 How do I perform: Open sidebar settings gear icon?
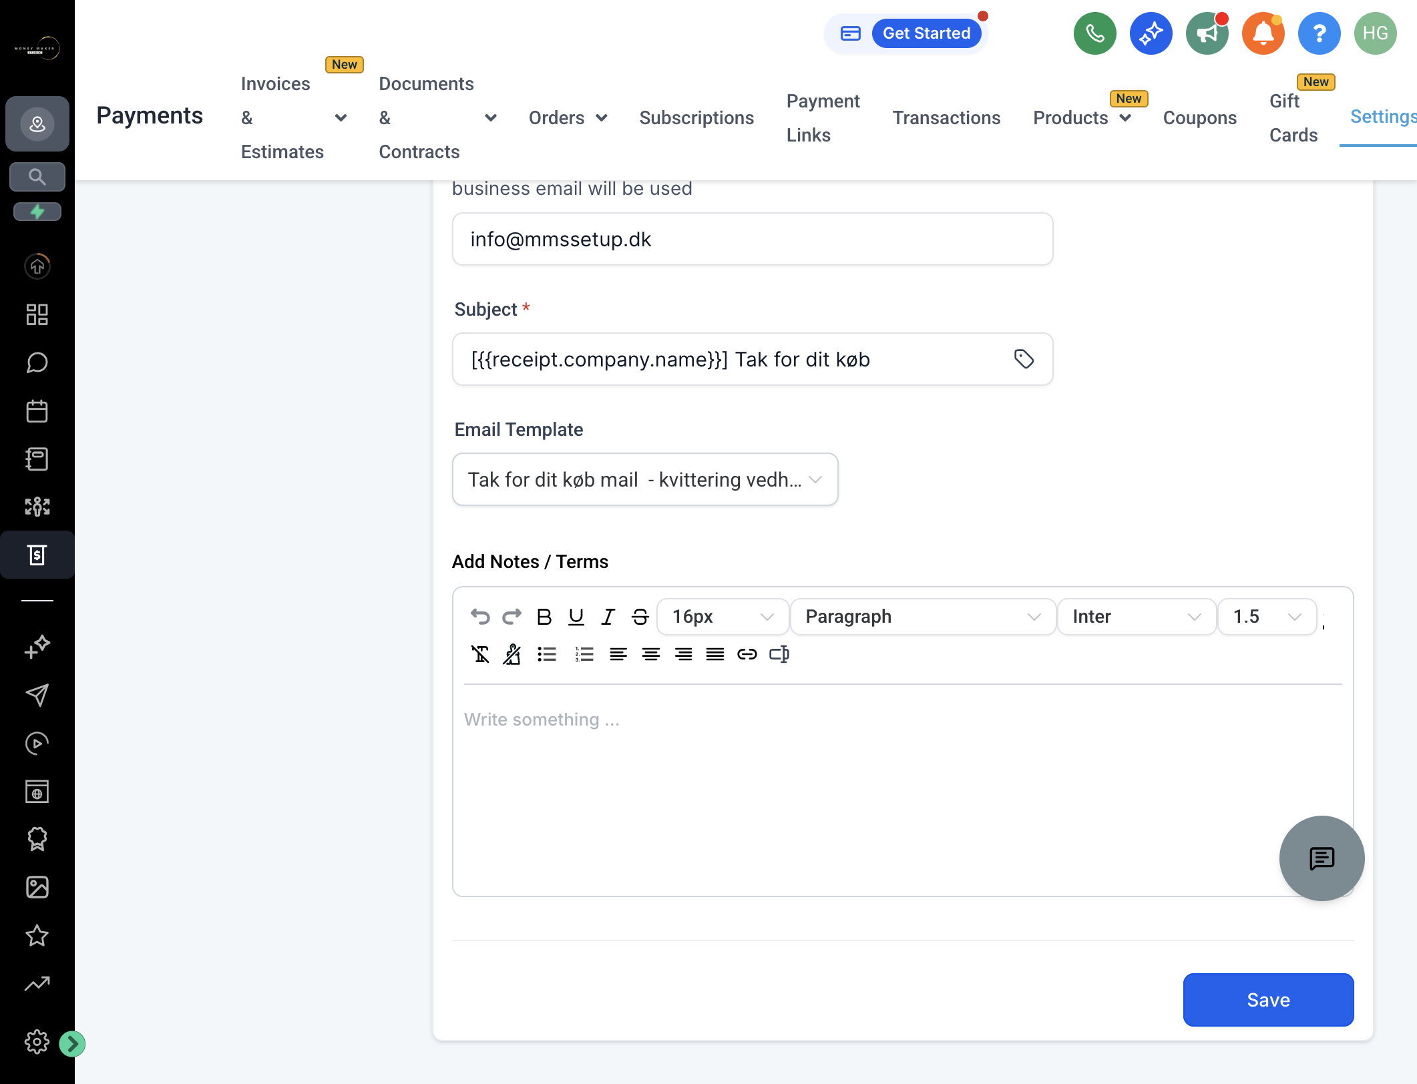(x=37, y=1042)
